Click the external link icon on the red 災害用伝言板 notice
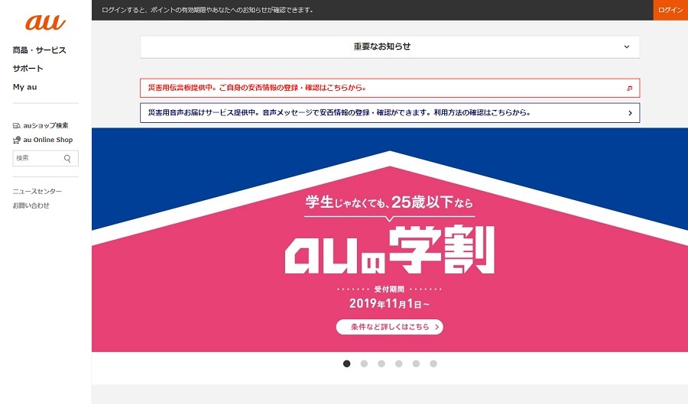The width and height of the screenshot is (688, 404). [x=630, y=88]
